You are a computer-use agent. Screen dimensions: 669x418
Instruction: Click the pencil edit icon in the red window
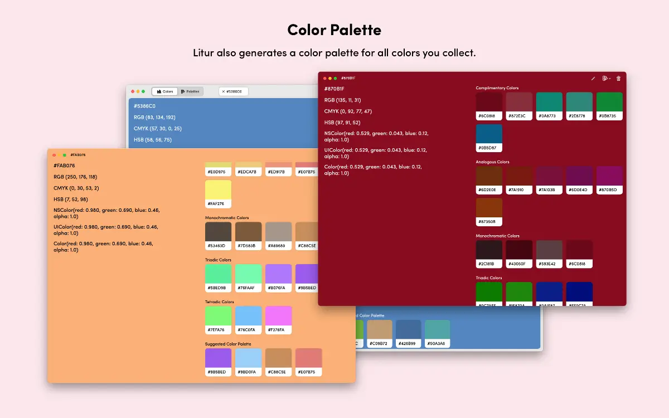(593, 79)
